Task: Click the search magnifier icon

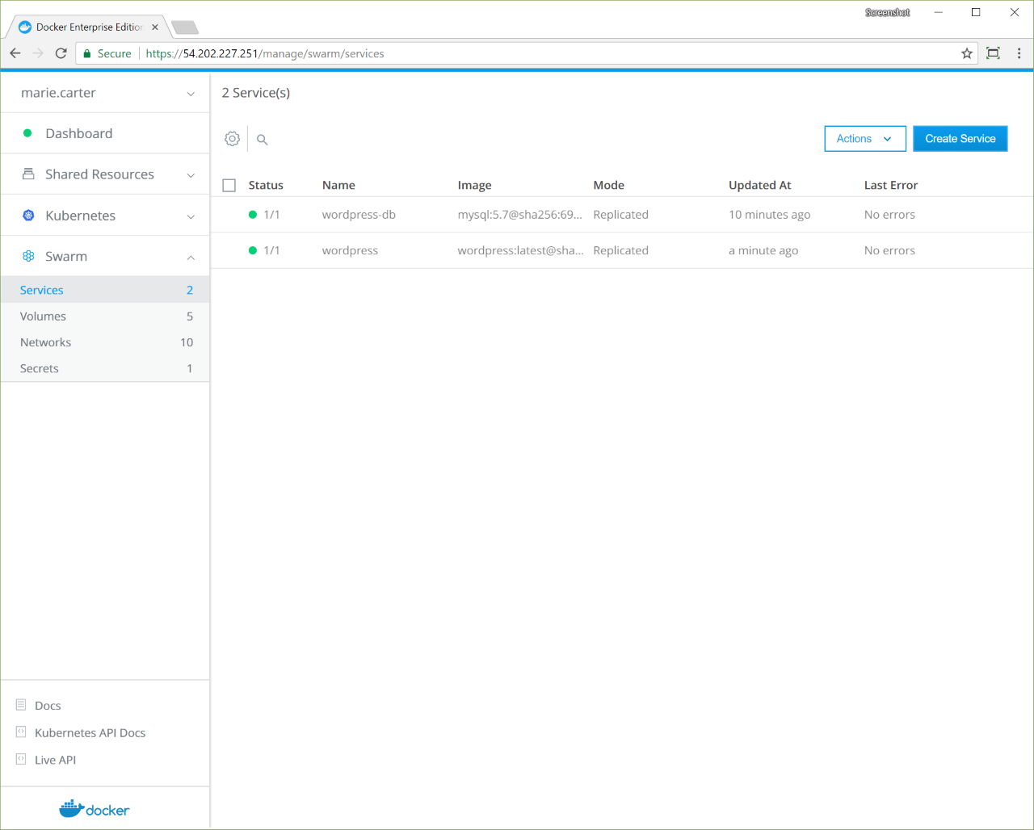Action: point(262,140)
